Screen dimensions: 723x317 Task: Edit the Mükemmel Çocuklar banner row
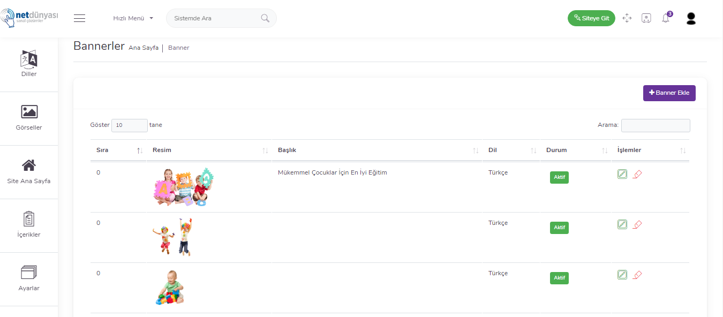622,174
